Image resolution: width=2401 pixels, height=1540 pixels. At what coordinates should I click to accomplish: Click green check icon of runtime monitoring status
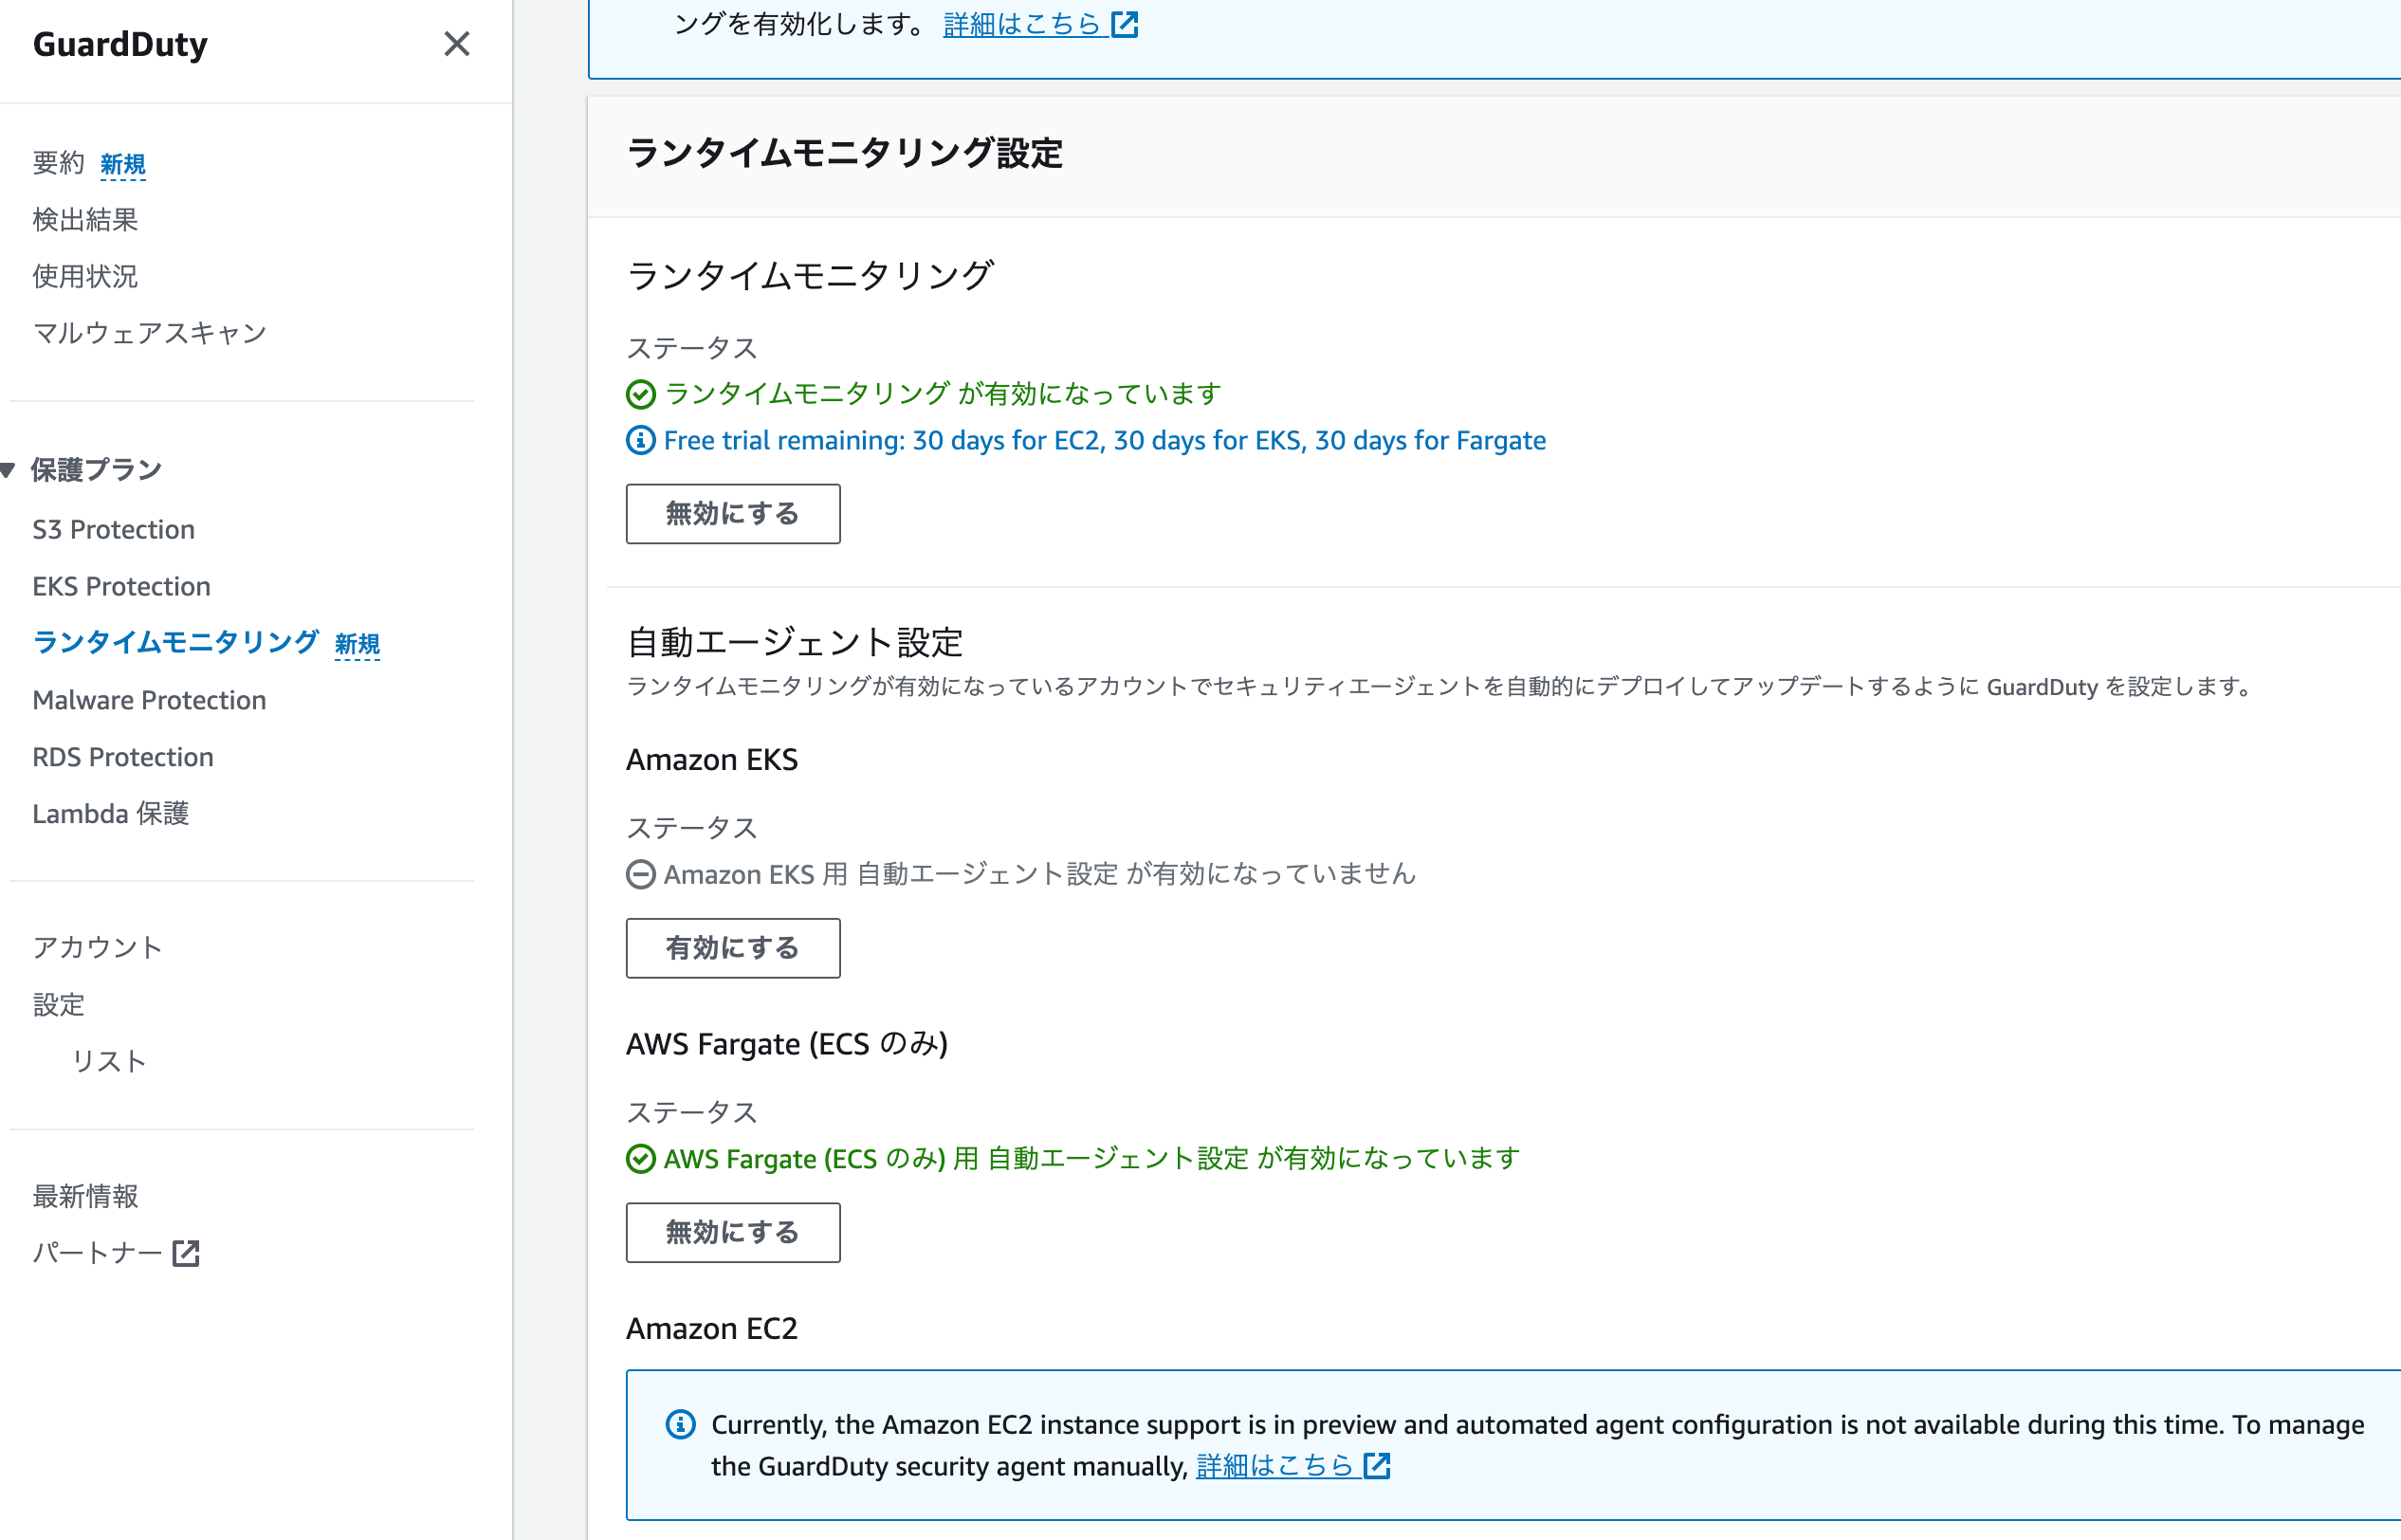[641, 394]
